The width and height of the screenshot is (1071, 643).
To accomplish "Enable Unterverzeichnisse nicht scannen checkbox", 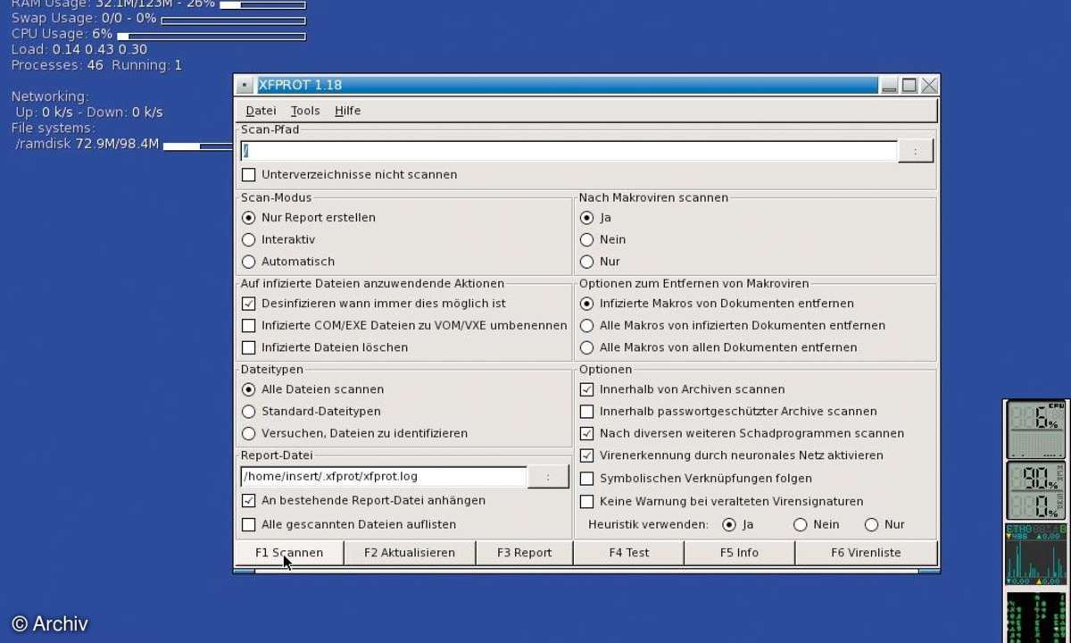I will 249,175.
